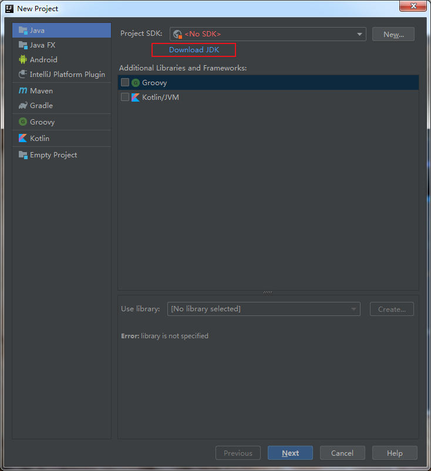Choose the Groovy project type label

tap(42, 122)
